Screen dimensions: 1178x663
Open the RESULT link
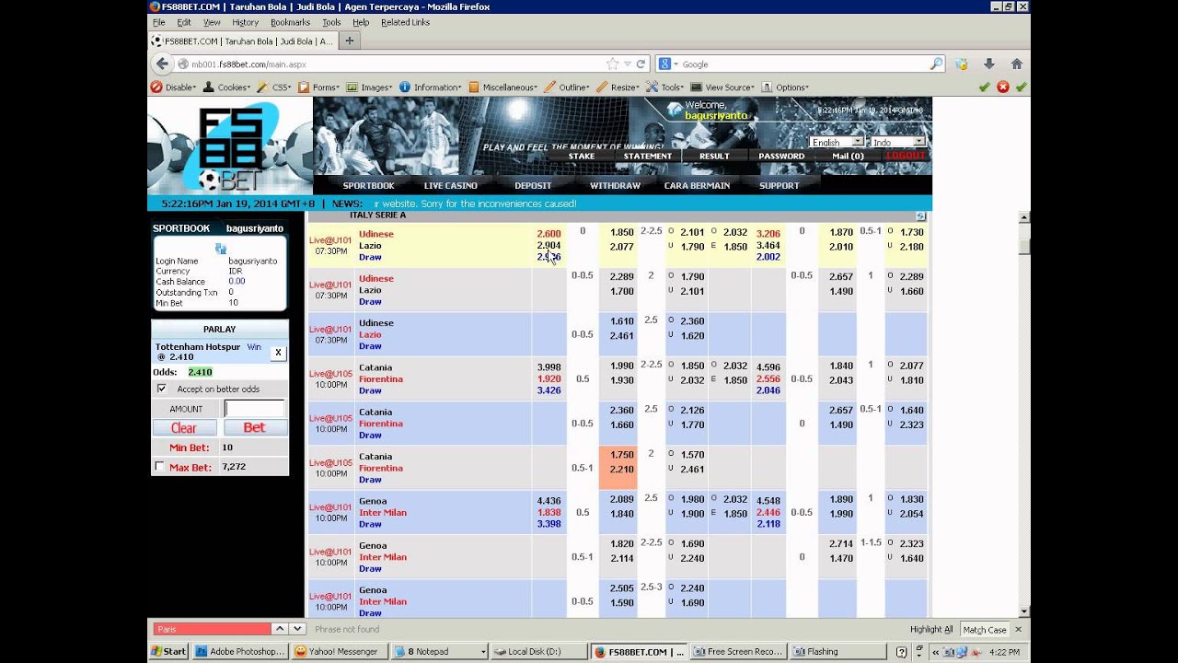click(x=714, y=157)
